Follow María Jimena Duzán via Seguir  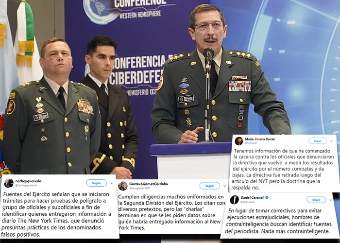[x=318, y=141]
